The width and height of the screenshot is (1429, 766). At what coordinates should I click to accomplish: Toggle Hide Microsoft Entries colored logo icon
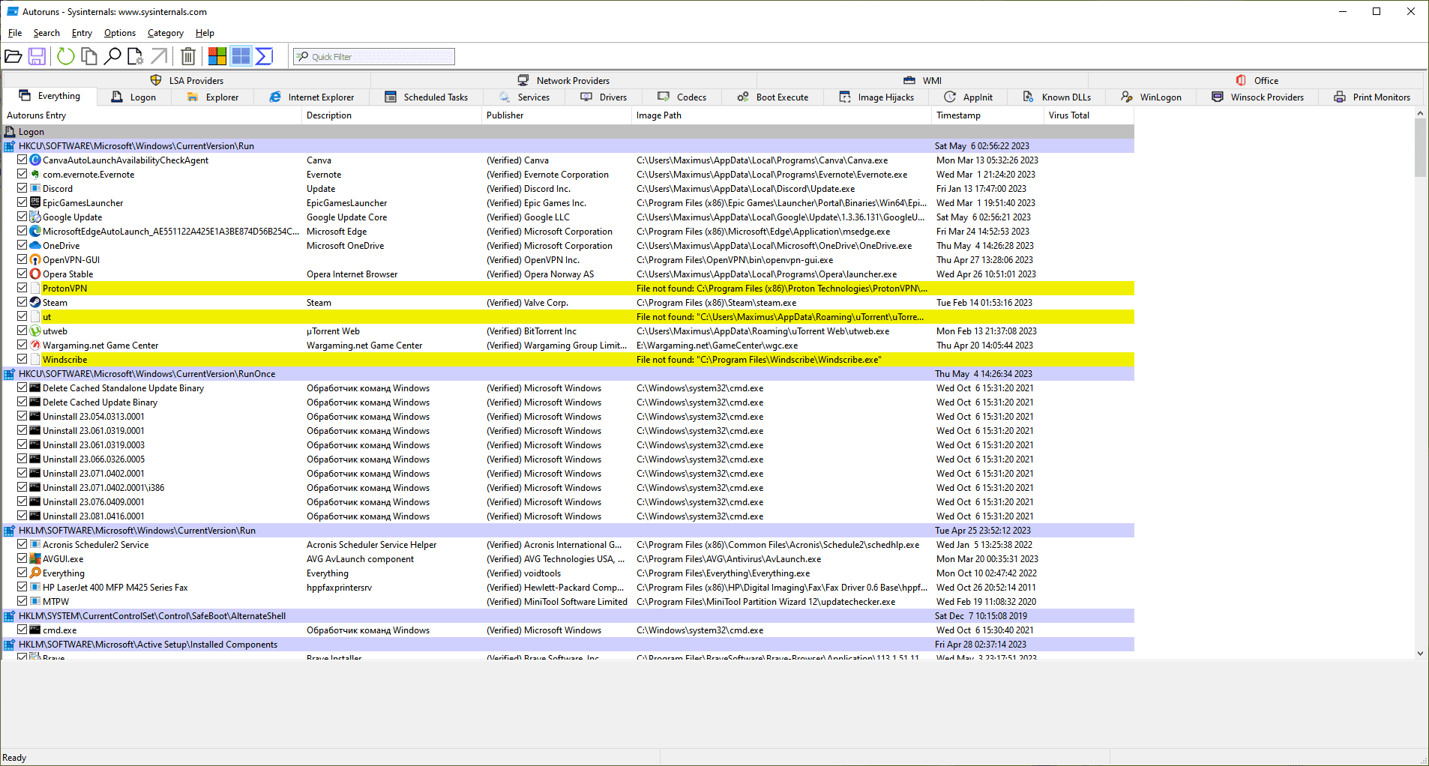pyautogui.click(x=217, y=56)
